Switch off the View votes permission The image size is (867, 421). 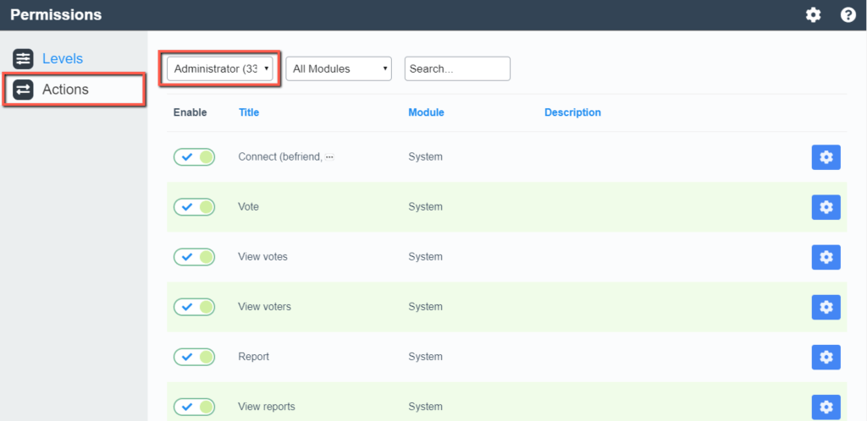pos(194,257)
